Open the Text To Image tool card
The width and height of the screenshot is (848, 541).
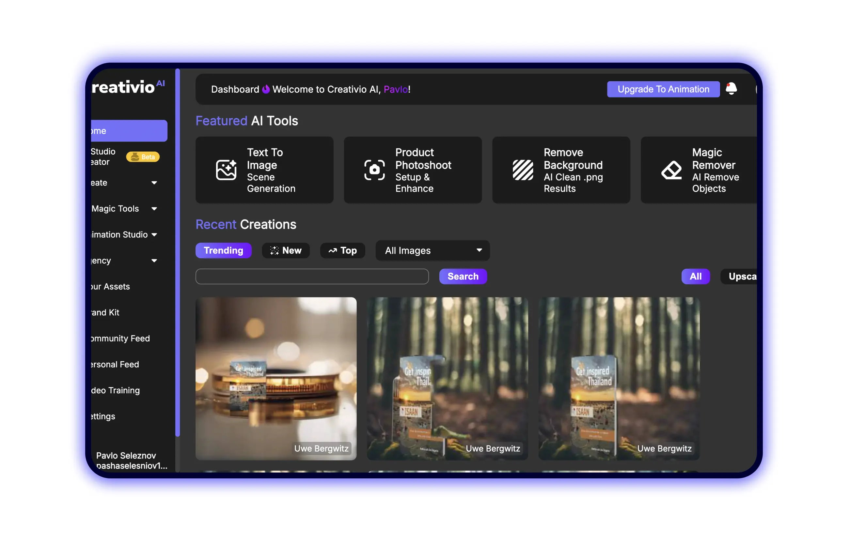pyautogui.click(x=264, y=170)
